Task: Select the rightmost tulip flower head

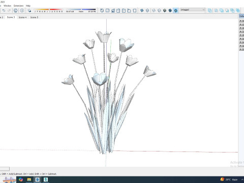Action: click(x=149, y=72)
